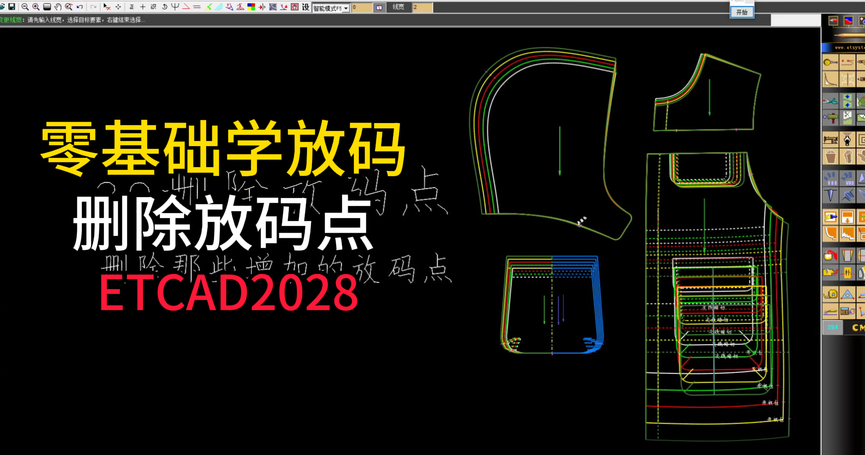Click the 开始 button

(x=742, y=12)
